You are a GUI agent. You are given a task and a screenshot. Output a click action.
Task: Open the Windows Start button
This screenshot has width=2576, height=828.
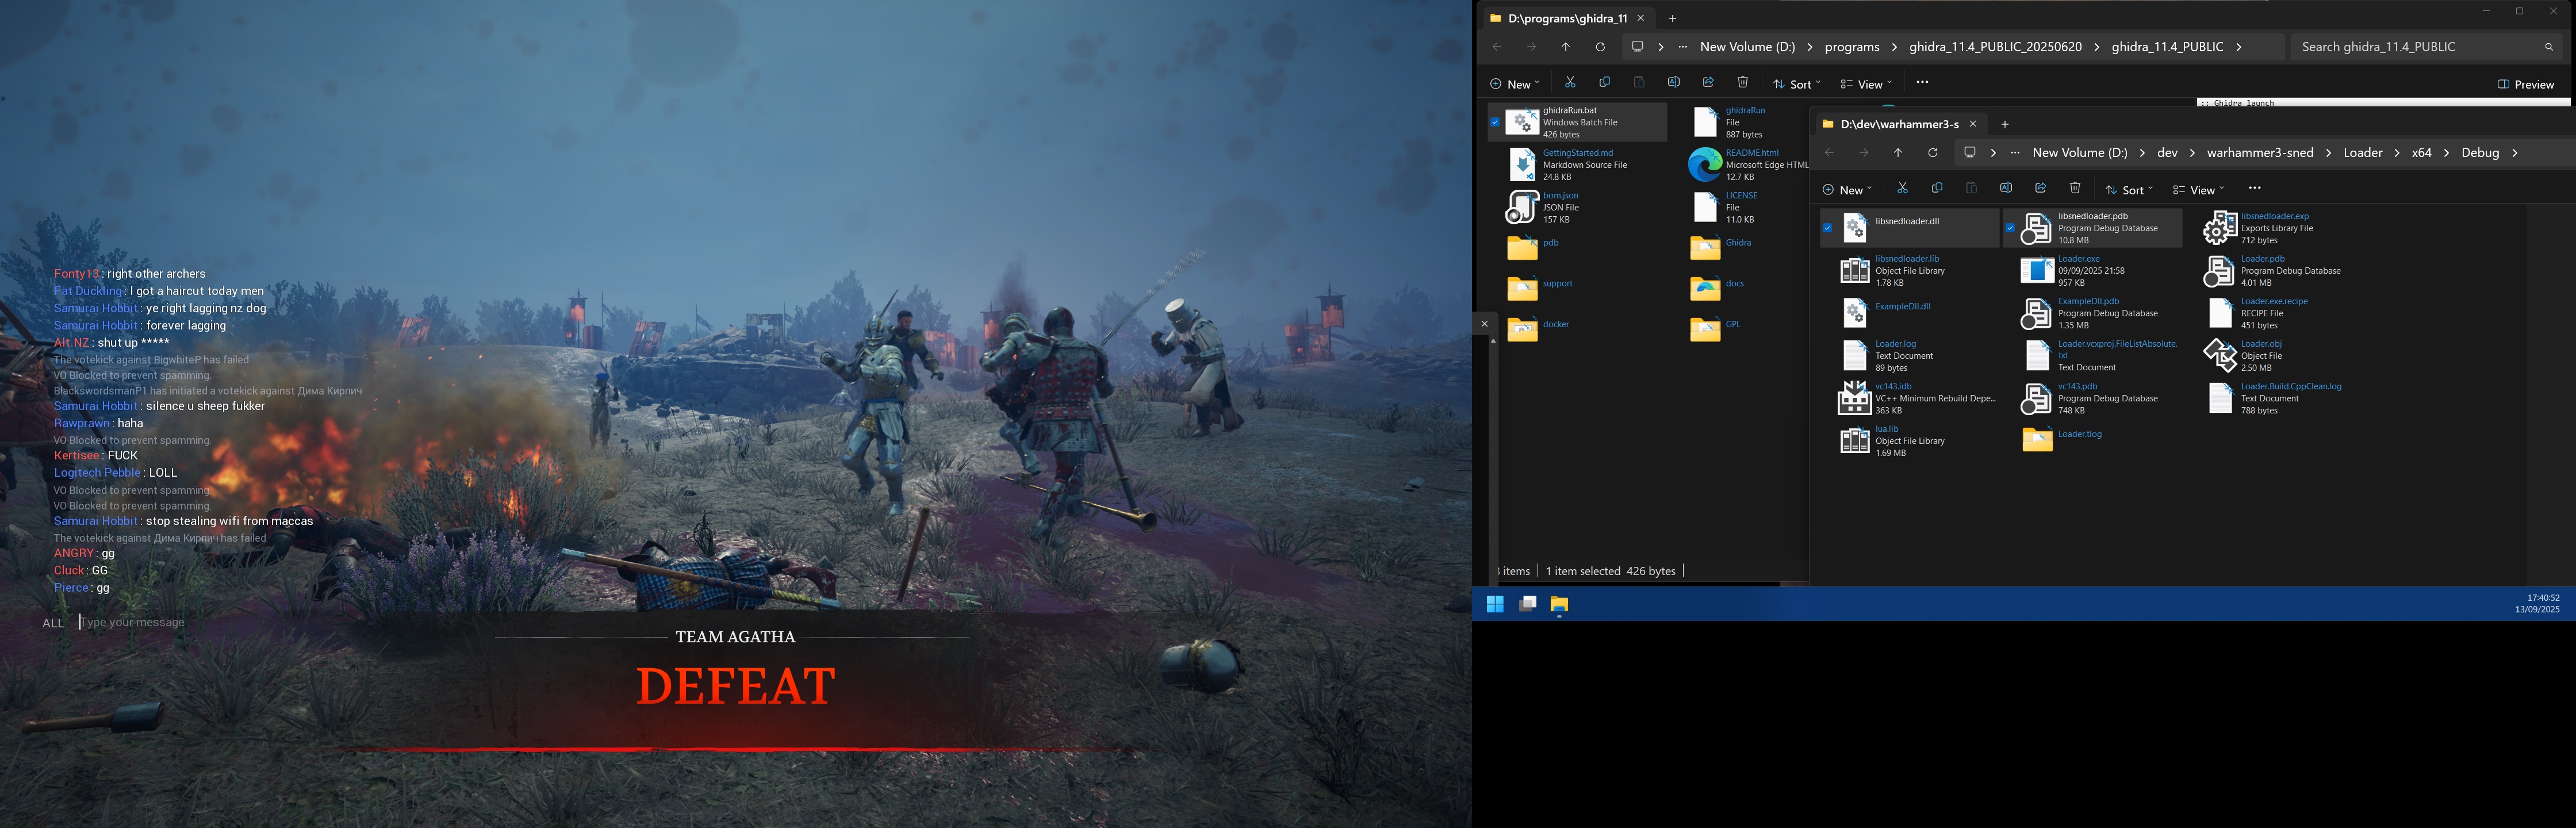(x=1495, y=604)
